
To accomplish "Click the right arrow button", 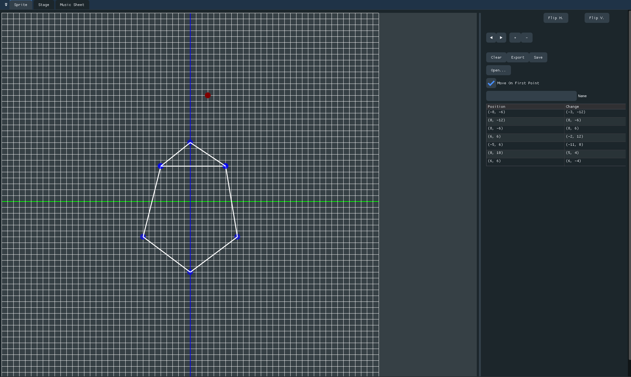I will (501, 38).
